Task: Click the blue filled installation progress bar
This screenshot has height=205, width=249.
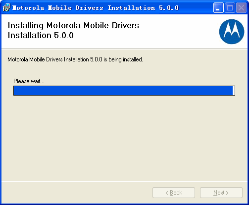Action: click(x=123, y=91)
